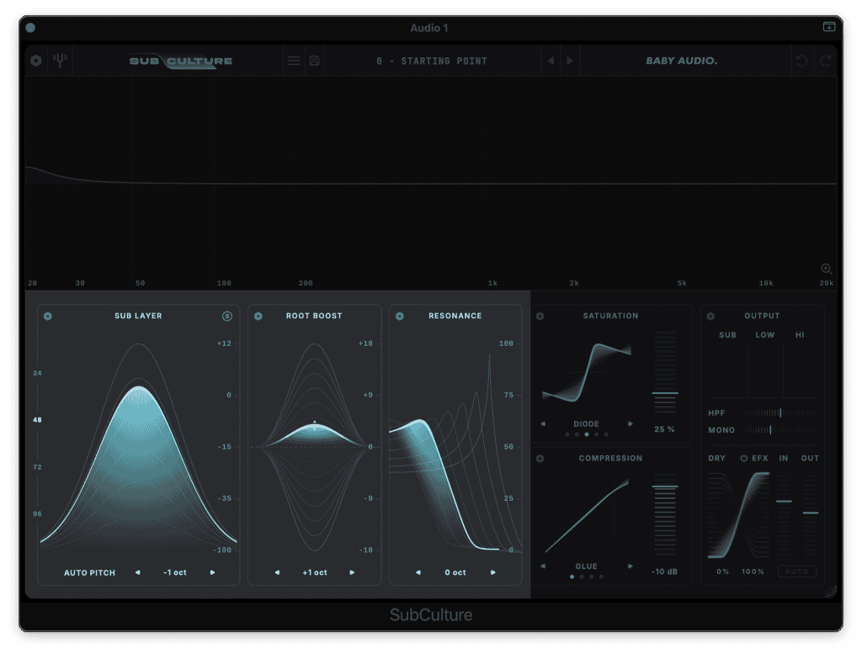Click the Dry/EFX mix curve control
The height and width of the screenshot is (654, 862).
739,514
